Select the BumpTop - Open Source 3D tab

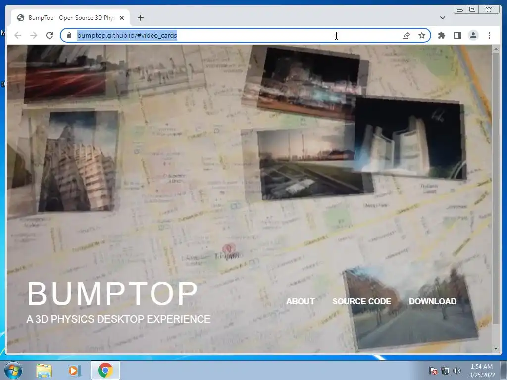(70, 18)
